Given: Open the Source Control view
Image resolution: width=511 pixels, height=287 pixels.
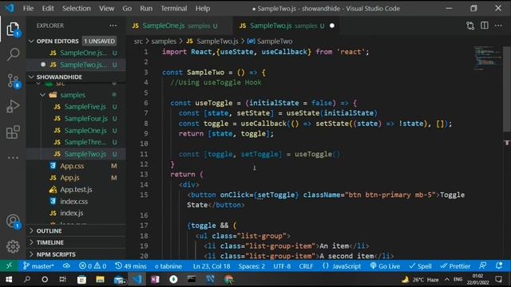Looking at the screenshot, I should pos(13,81).
